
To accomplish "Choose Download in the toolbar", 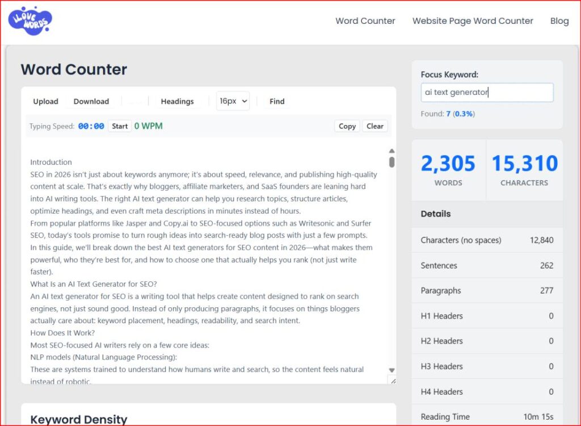I will coord(91,101).
